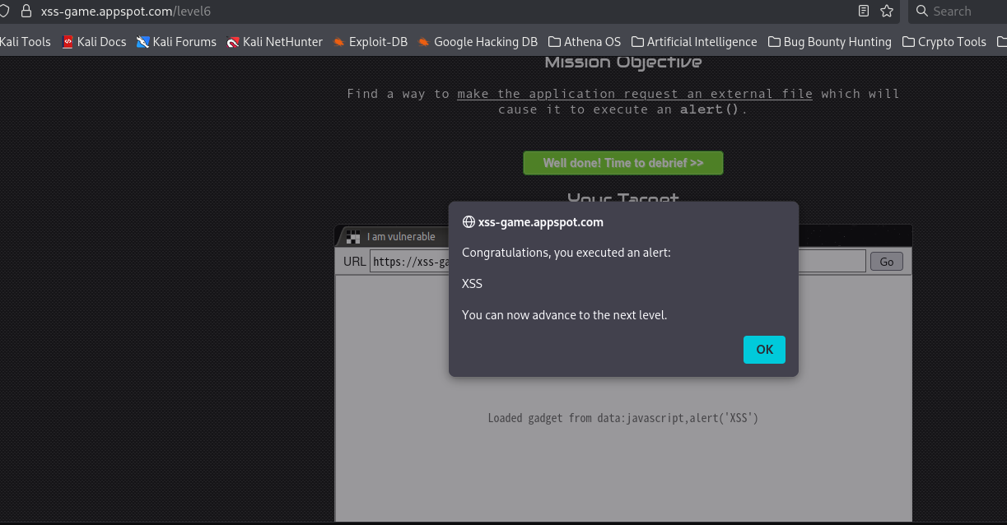Open the Kali Forums bookmark

click(x=176, y=42)
